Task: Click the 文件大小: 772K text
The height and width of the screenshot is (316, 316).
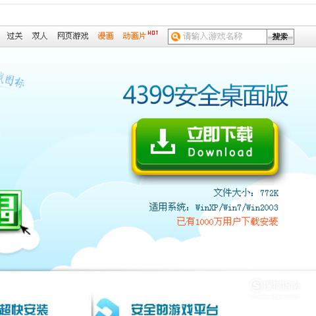Action: (246, 193)
